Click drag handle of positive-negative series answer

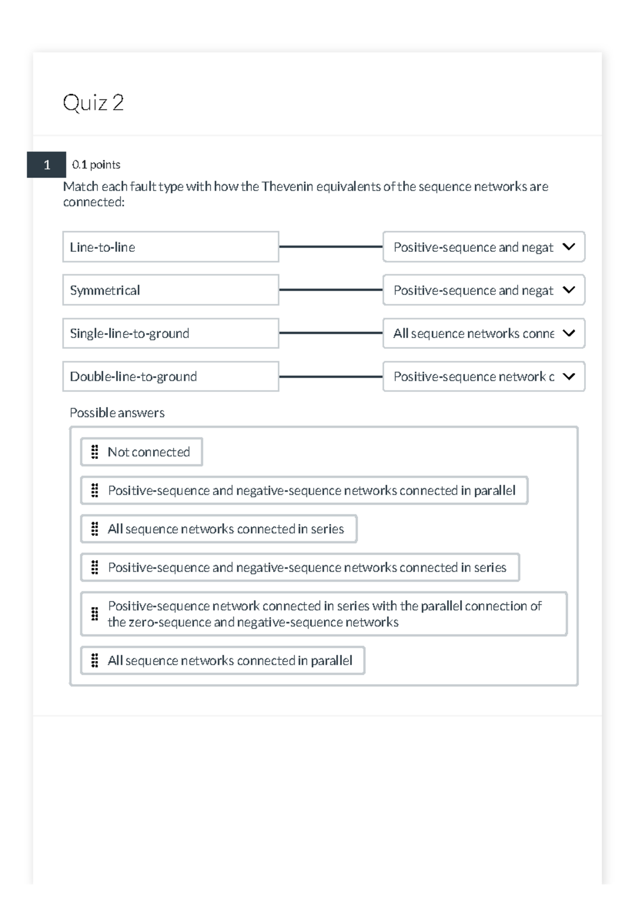[x=95, y=567]
